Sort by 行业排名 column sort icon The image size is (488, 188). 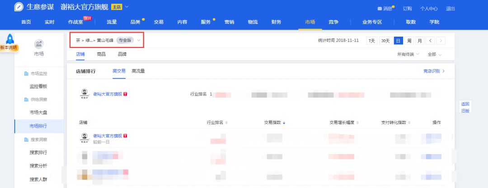[226, 122]
